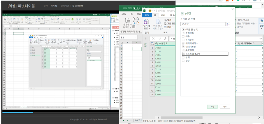Click the 나094 cell in row 14
264x124 pixels.
[165, 94]
